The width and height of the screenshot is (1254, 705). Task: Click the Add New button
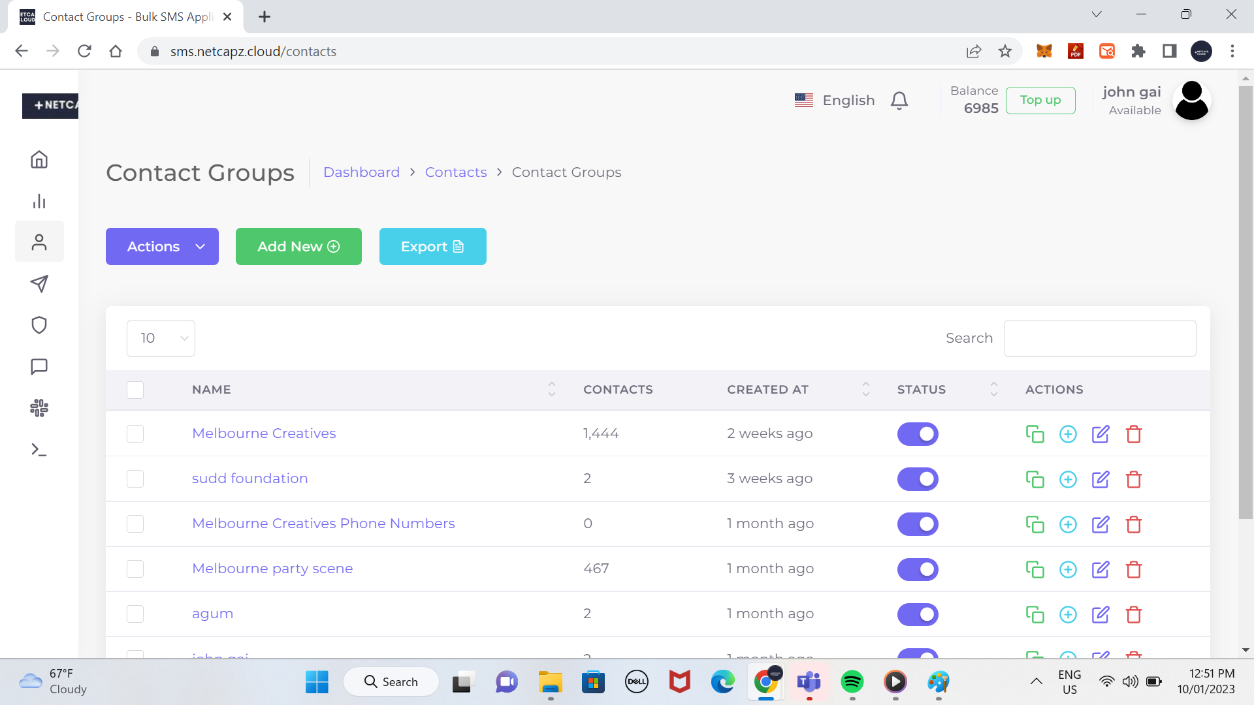coord(298,247)
